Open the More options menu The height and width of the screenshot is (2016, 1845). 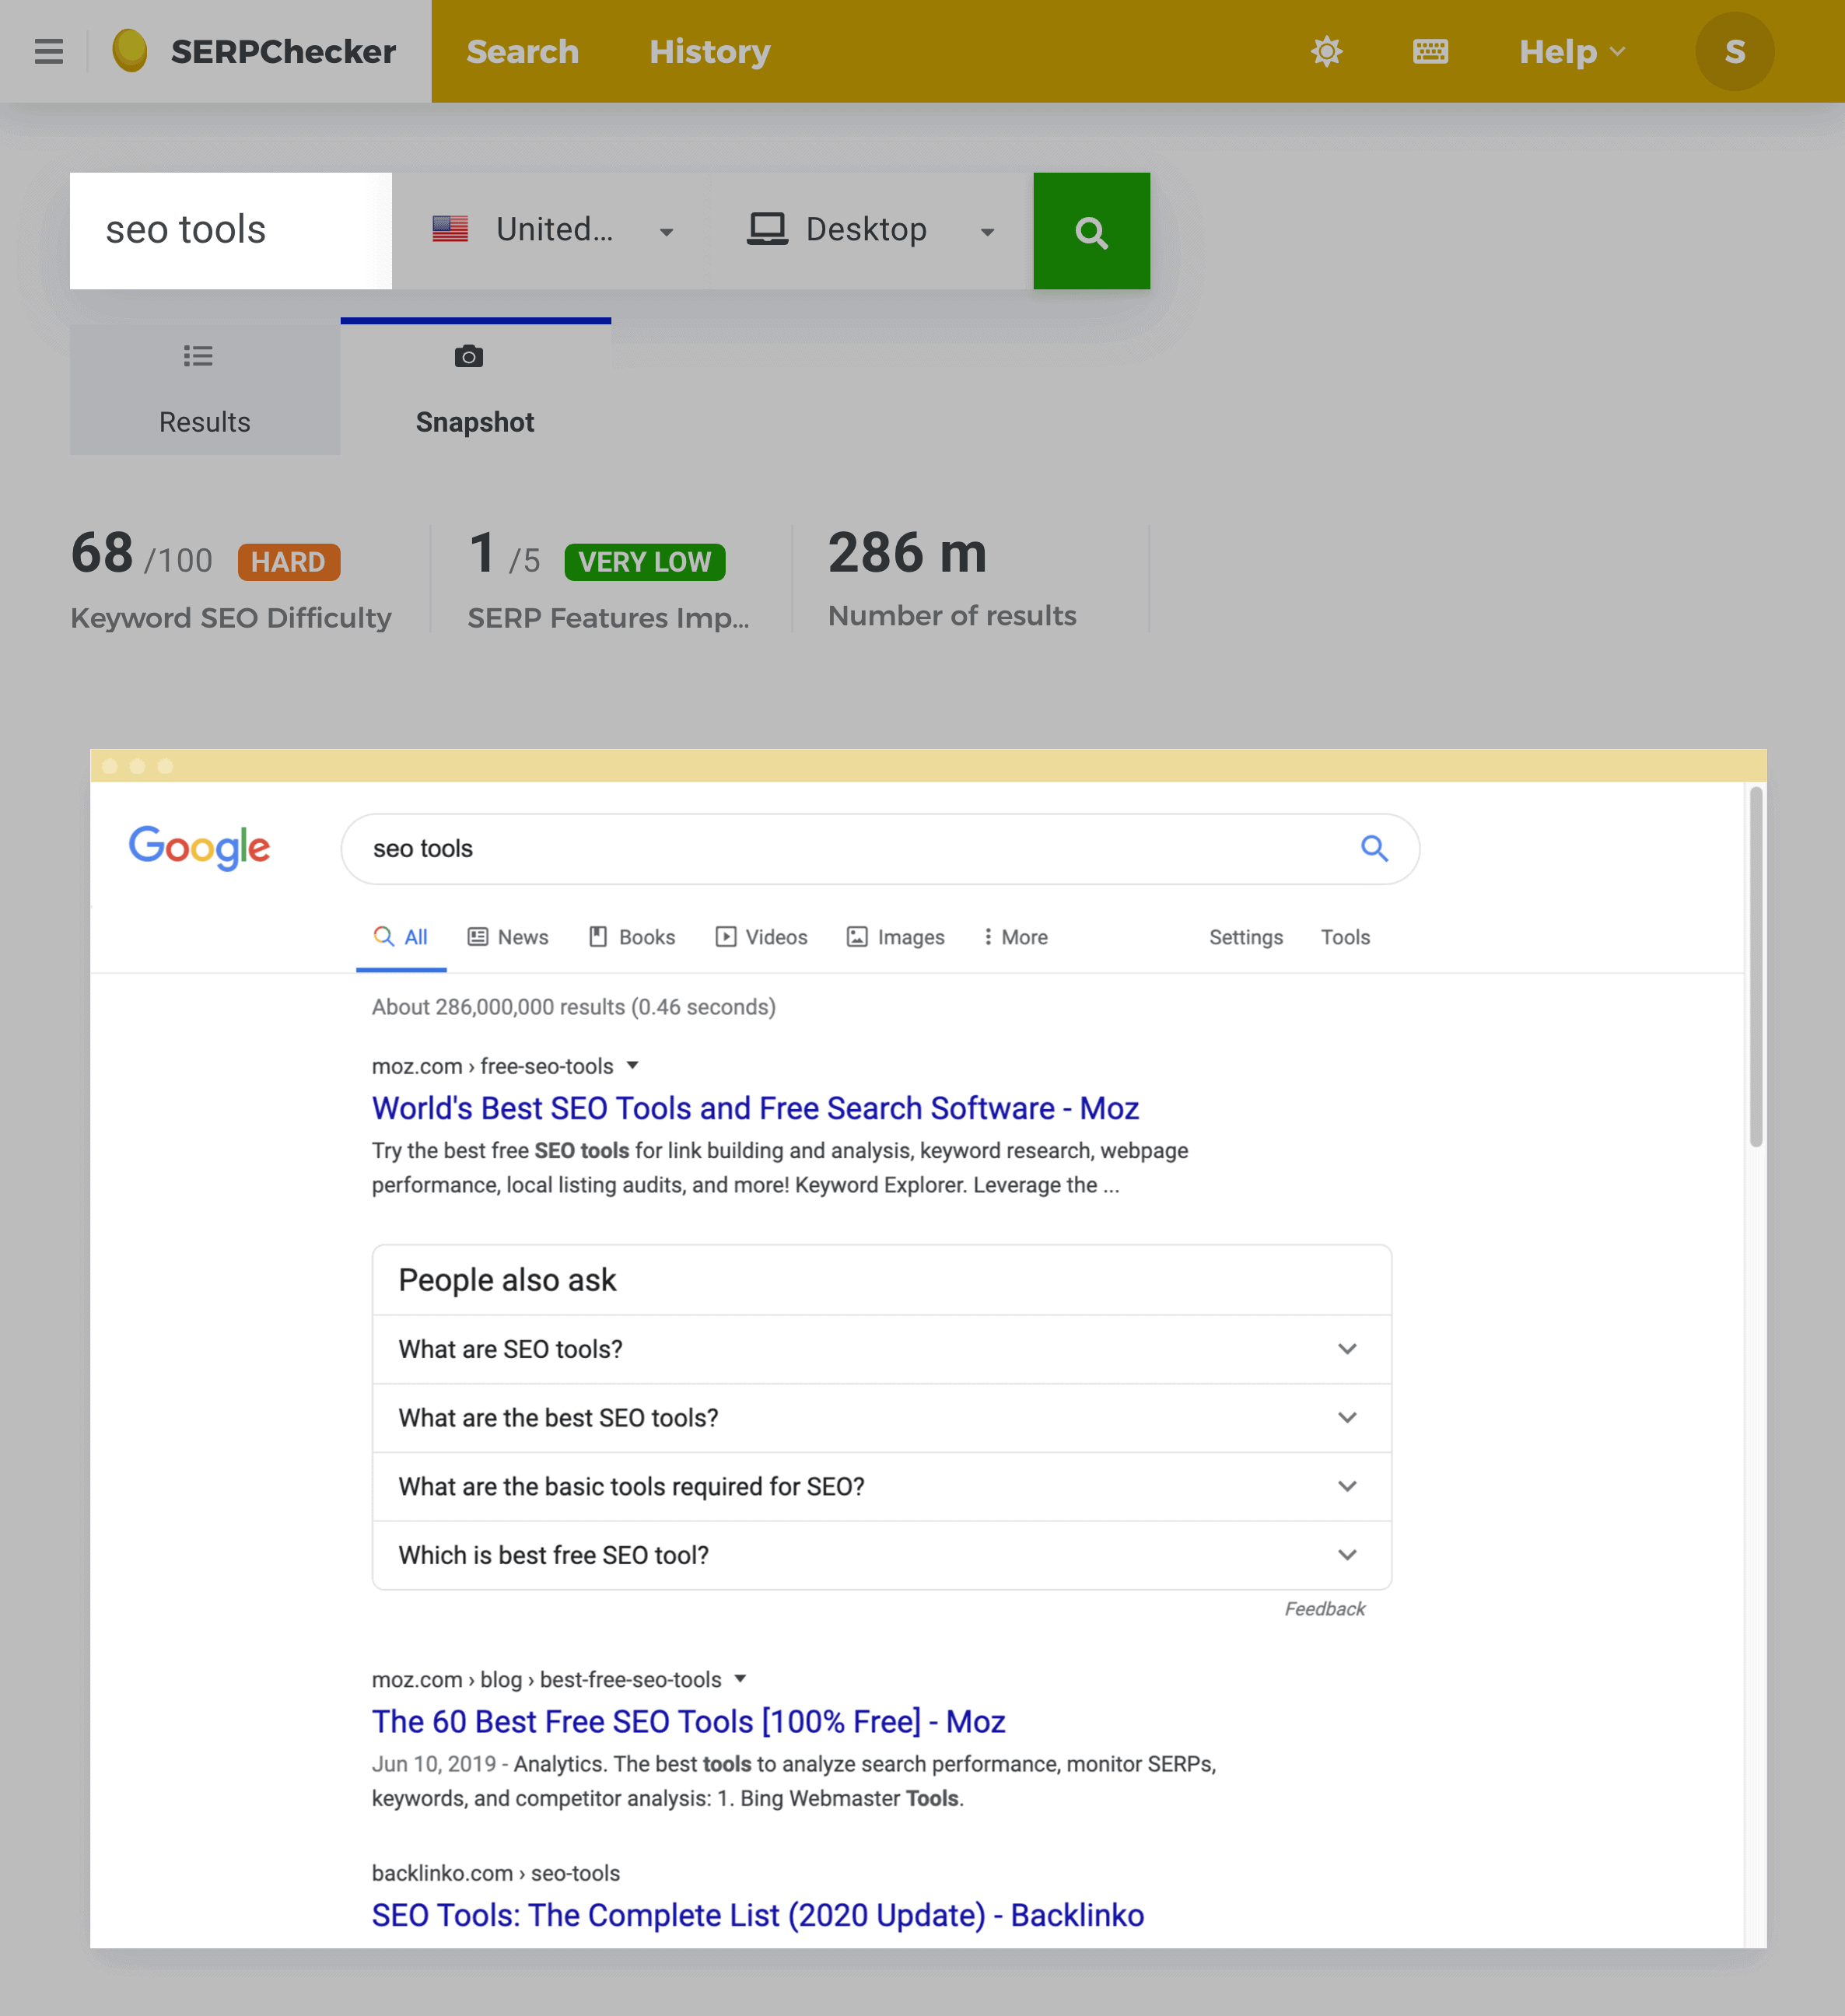click(1015, 937)
